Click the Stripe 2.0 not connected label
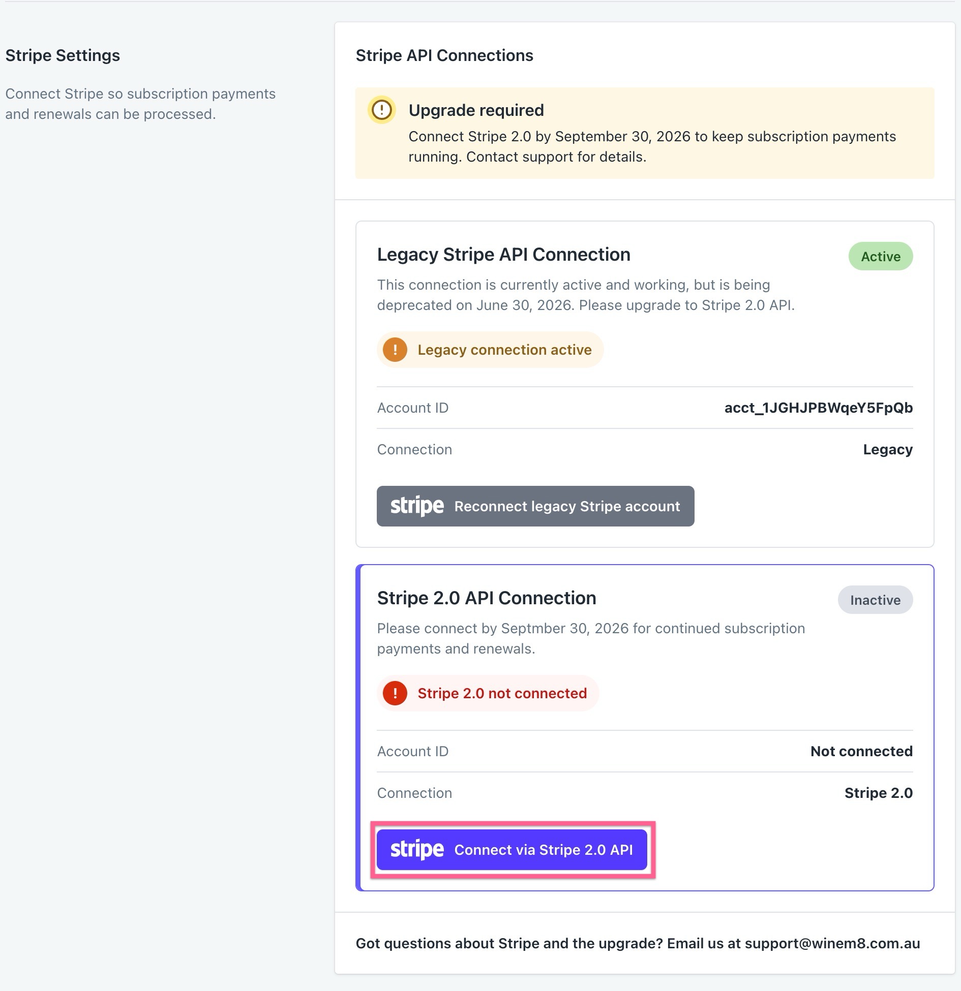 coord(502,693)
